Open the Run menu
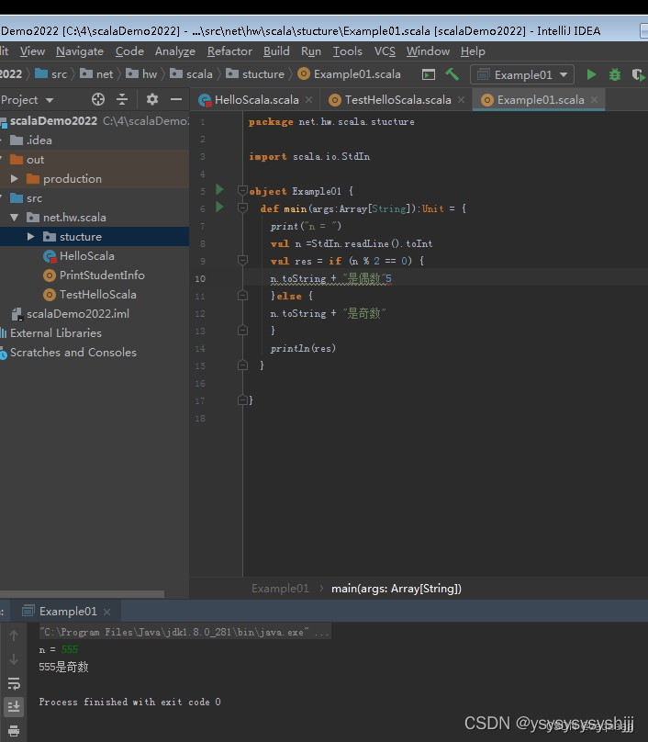The image size is (648, 742). point(311,51)
